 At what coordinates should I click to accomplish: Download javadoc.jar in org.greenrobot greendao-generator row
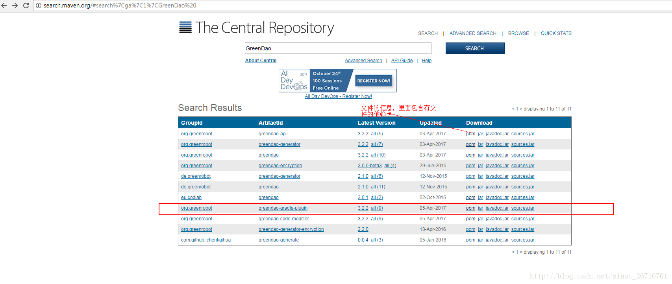tap(497, 144)
